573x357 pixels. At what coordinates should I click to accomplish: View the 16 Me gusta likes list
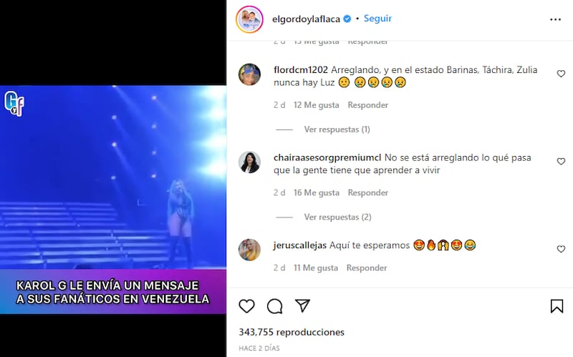[x=317, y=192]
